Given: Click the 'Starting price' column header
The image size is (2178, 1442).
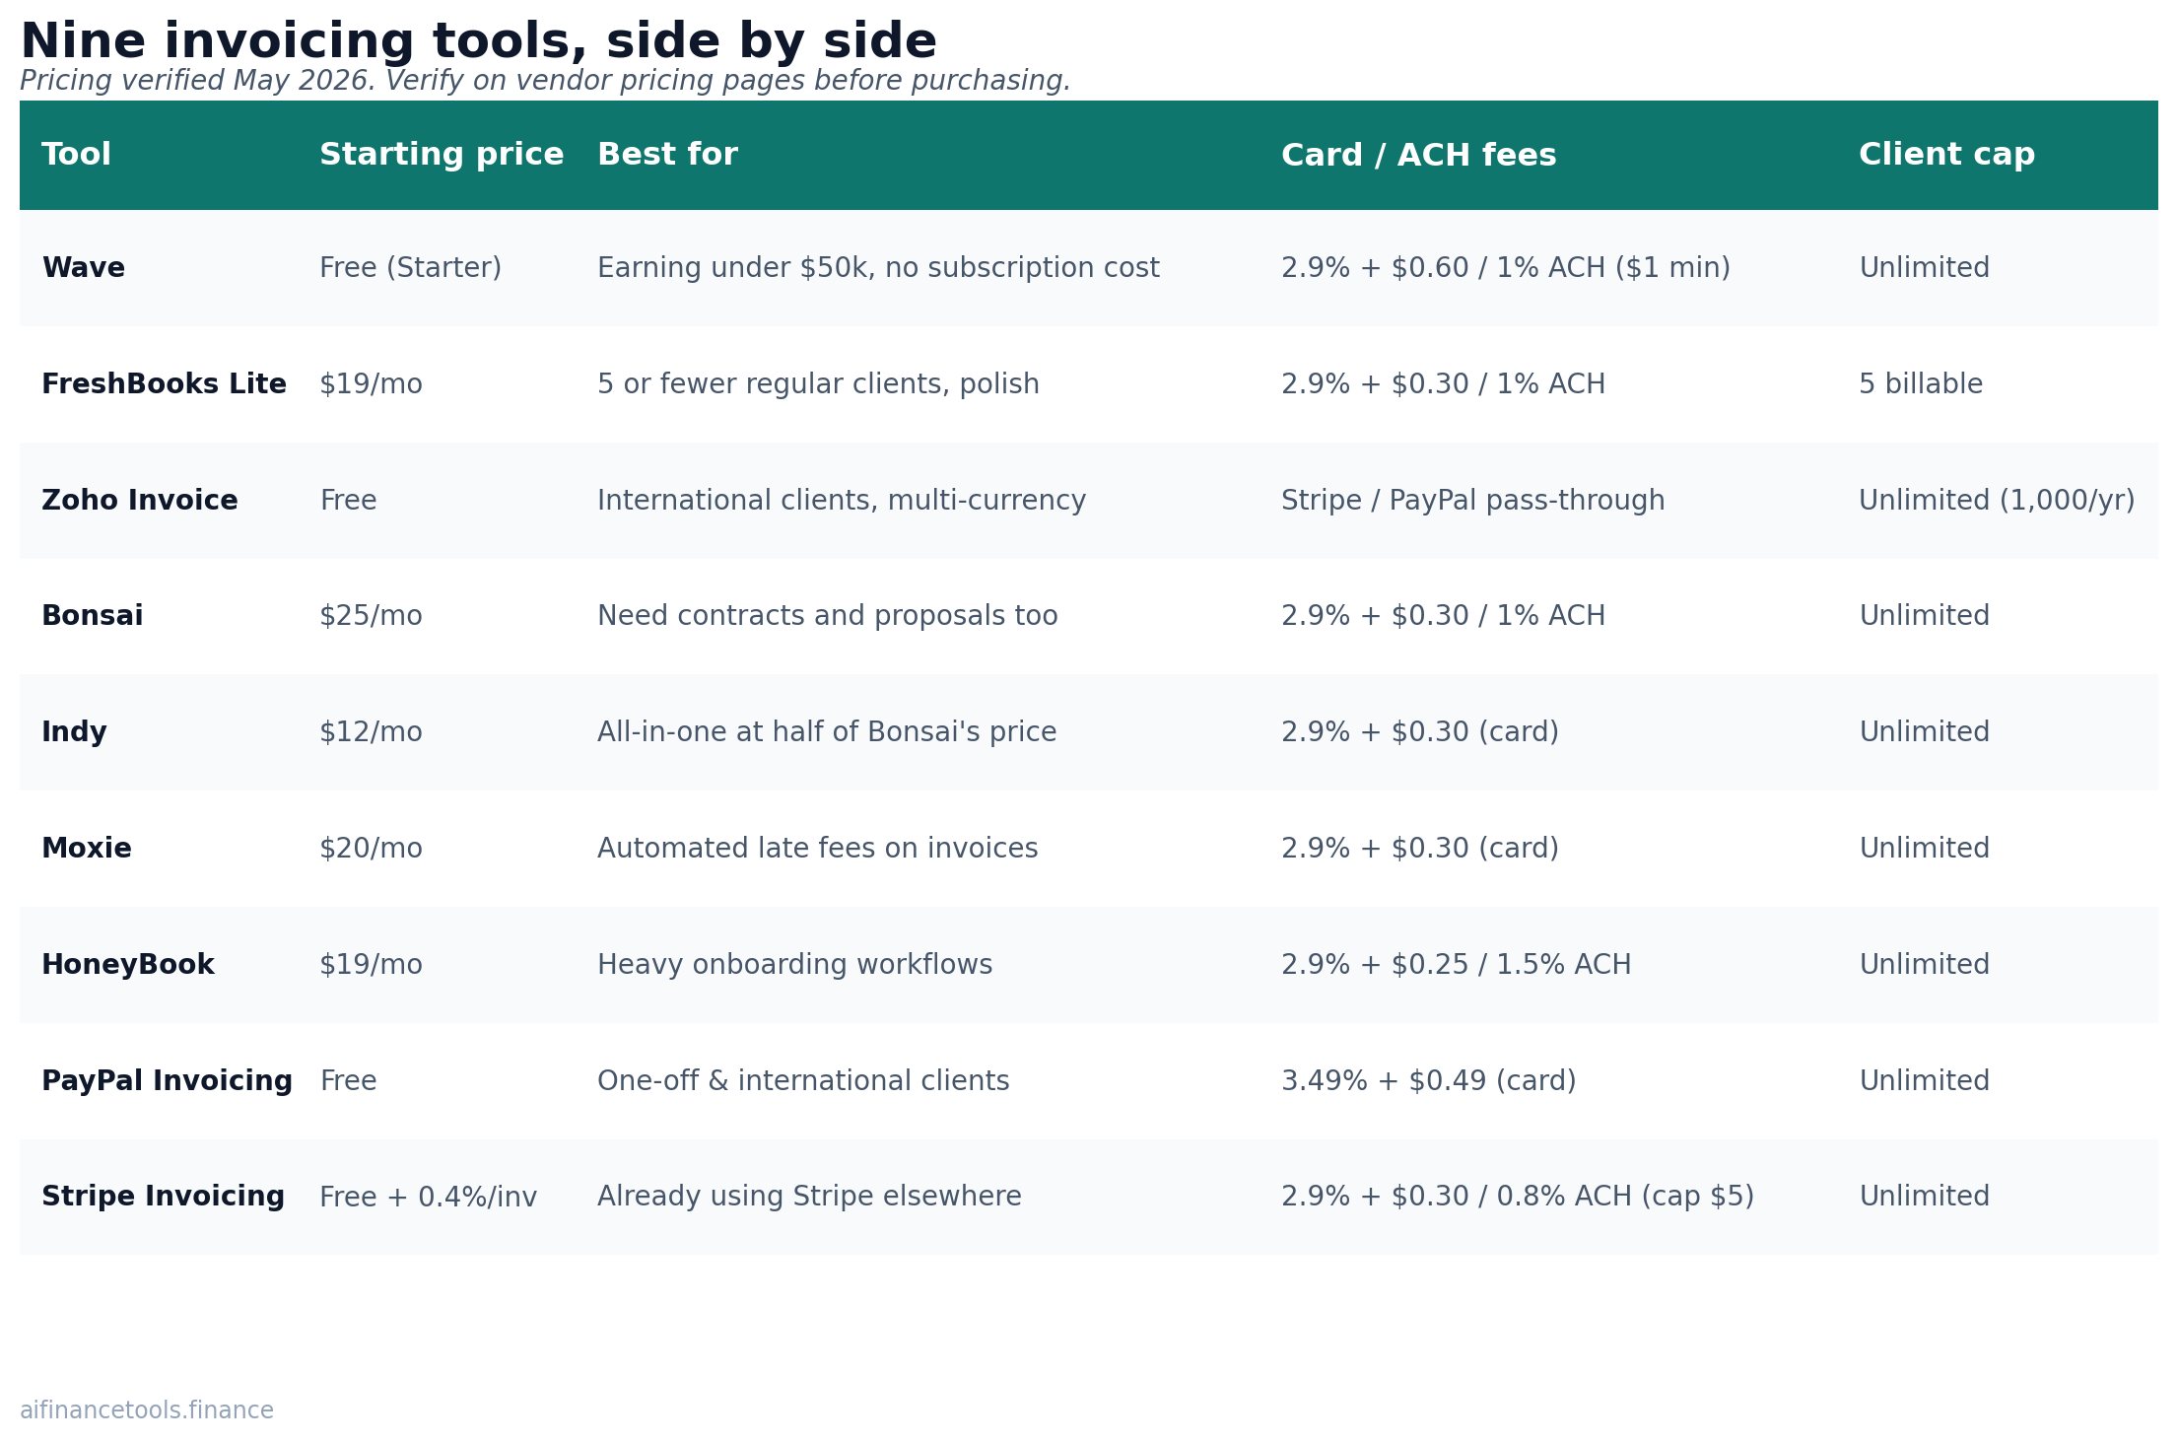Looking at the screenshot, I should 442,155.
